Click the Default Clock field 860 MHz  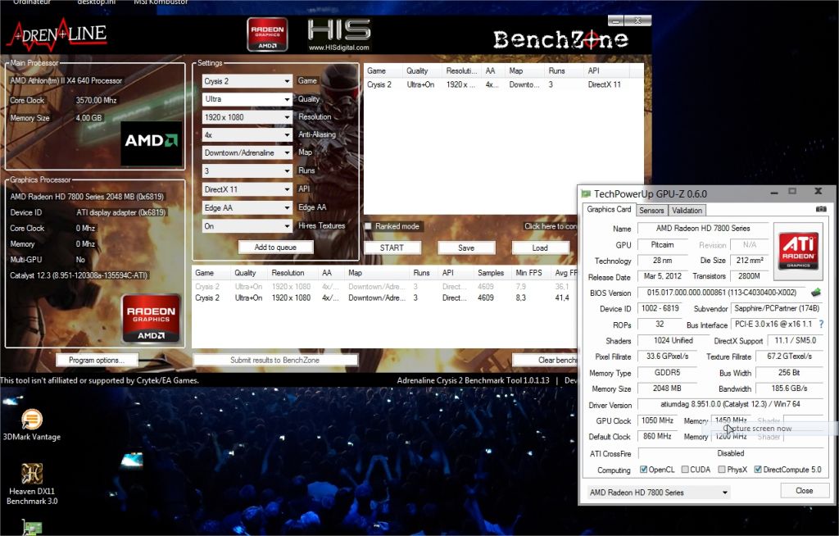[657, 436]
